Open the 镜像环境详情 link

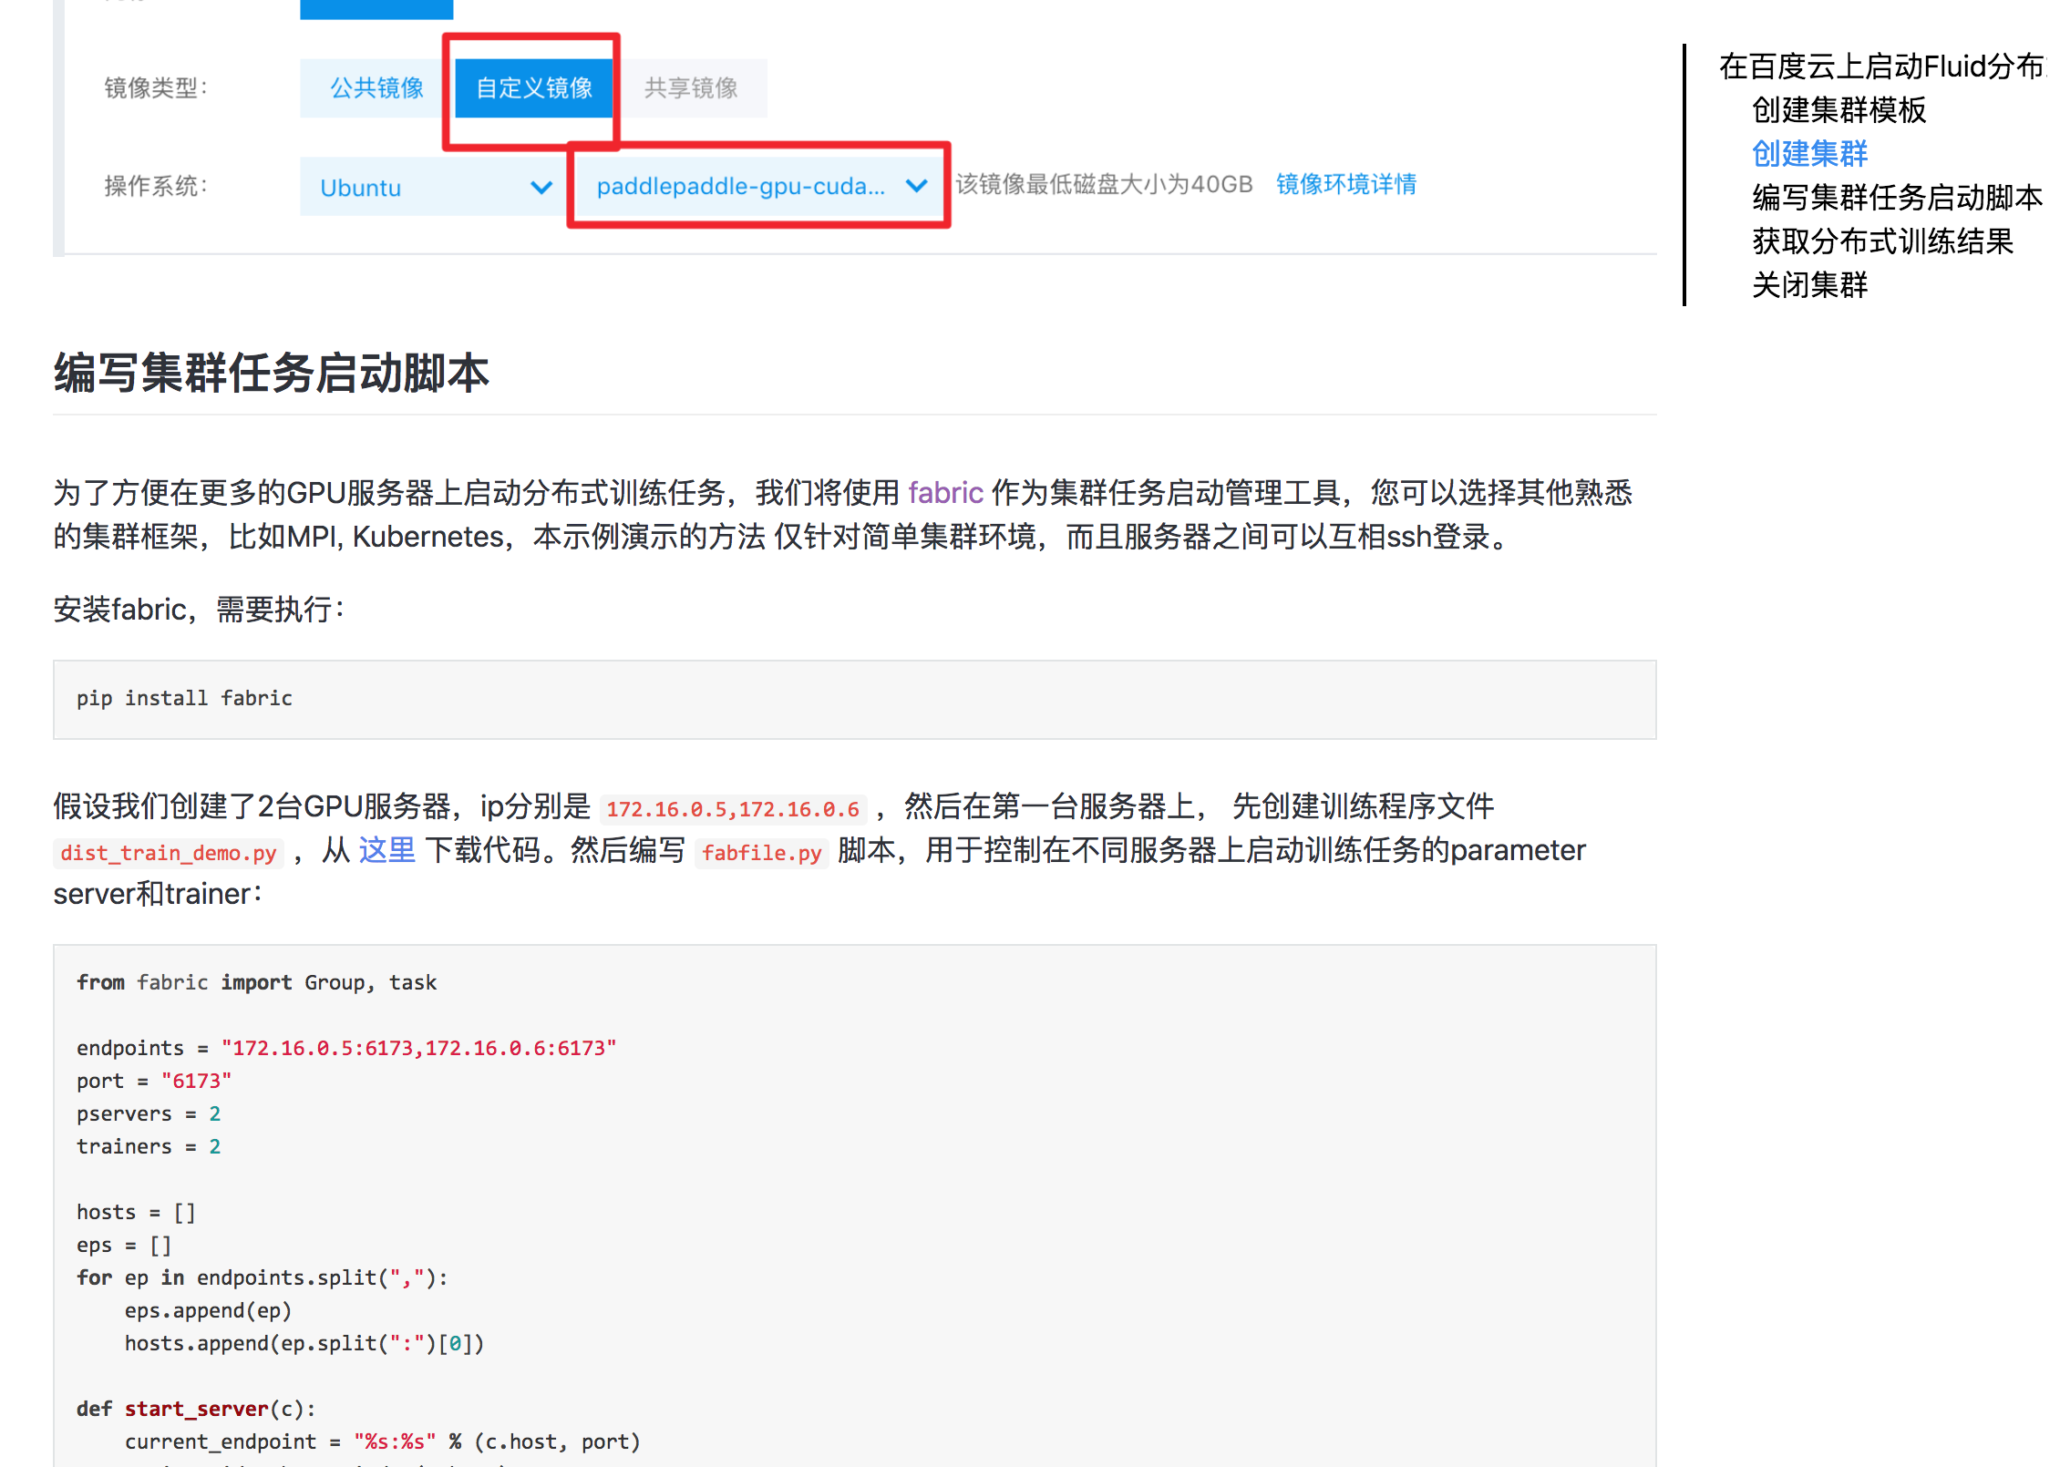tap(1345, 184)
